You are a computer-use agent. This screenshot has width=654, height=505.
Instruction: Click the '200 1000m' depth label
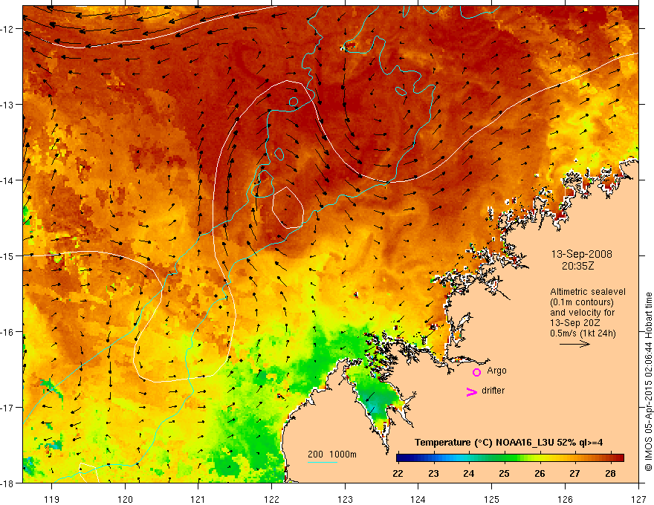pyautogui.click(x=332, y=454)
